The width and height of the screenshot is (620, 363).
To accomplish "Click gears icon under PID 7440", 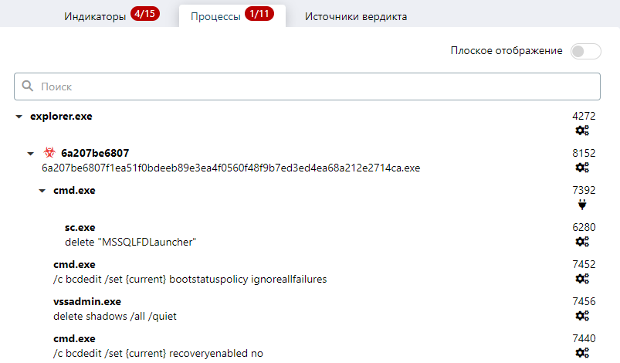I will (x=582, y=353).
